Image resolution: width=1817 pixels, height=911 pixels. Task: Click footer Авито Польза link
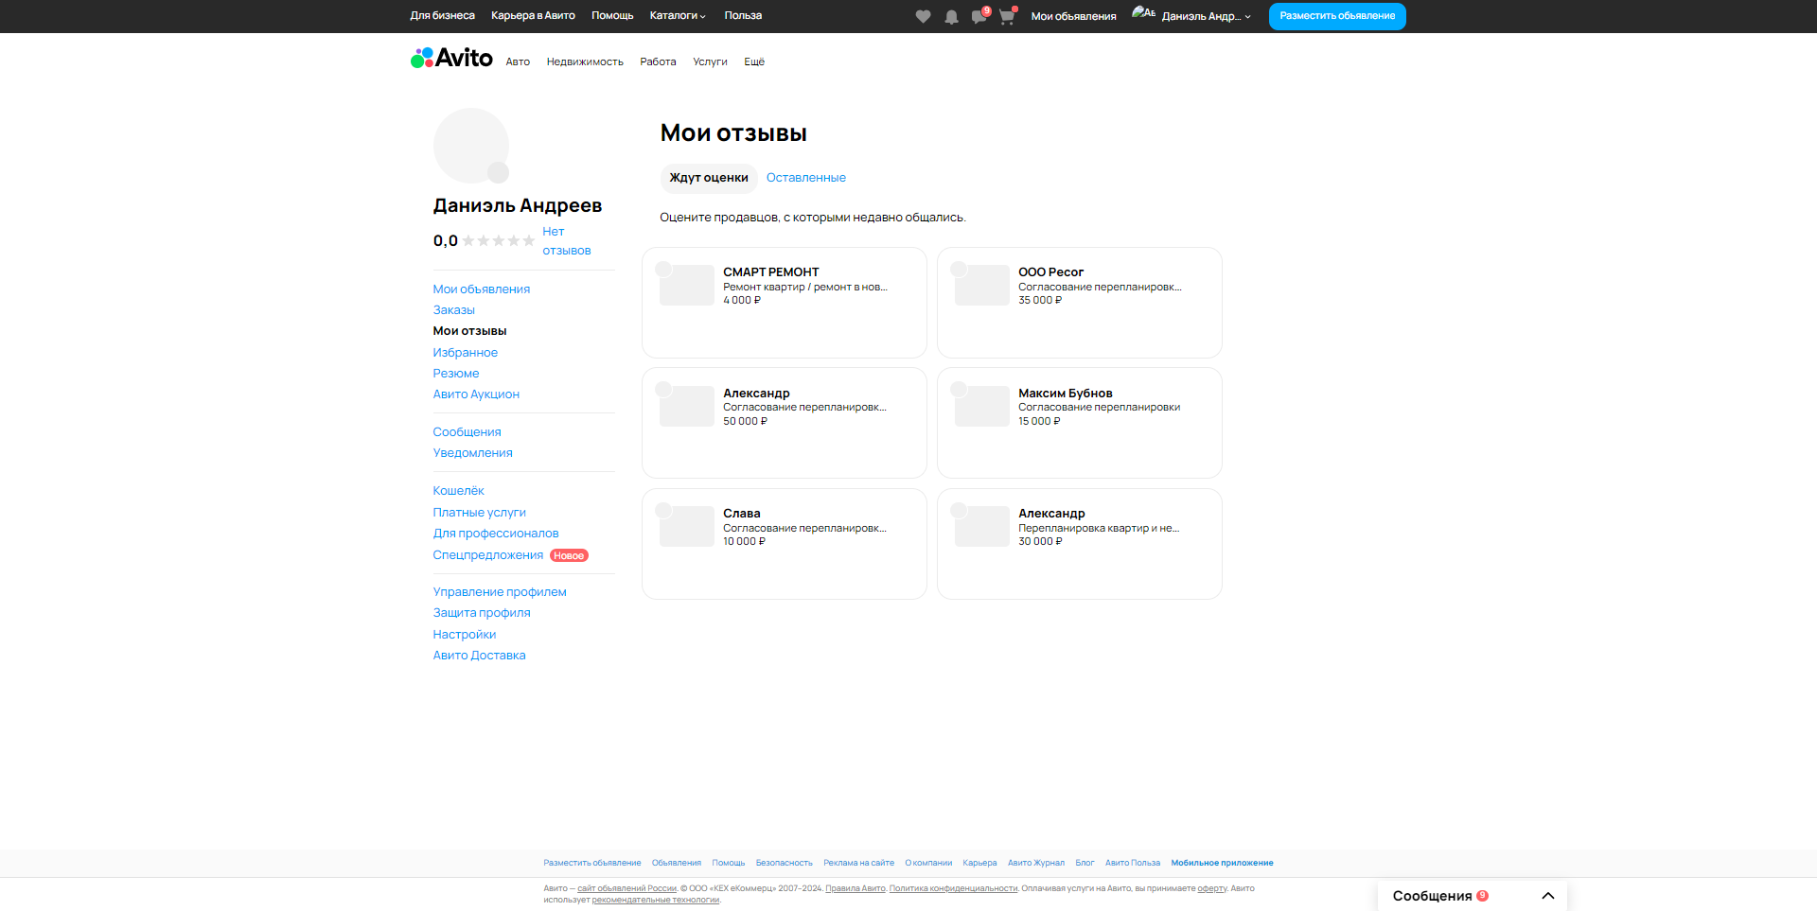tap(1133, 863)
